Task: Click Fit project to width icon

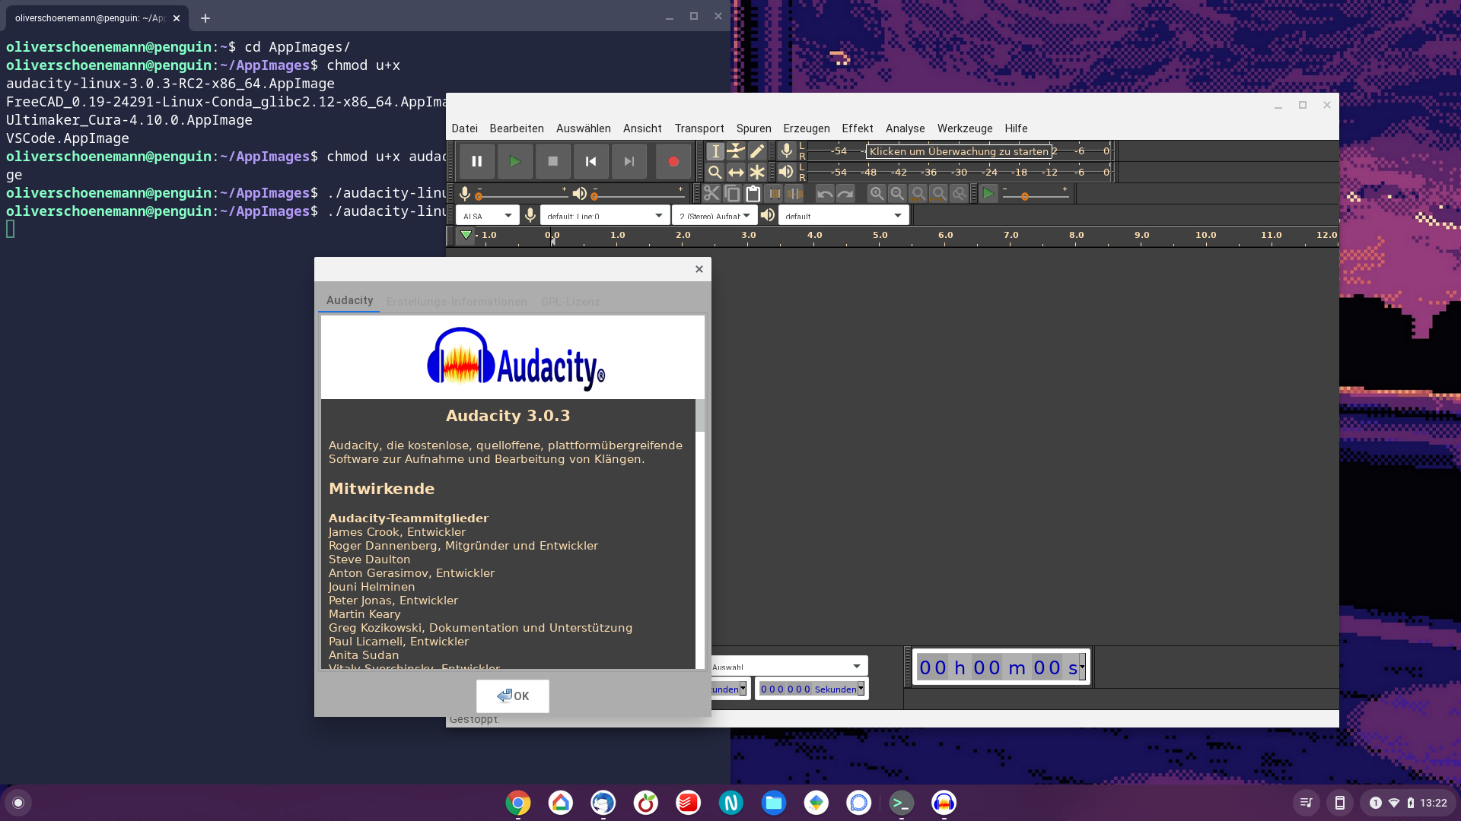Action: click(x=939, y=194)
